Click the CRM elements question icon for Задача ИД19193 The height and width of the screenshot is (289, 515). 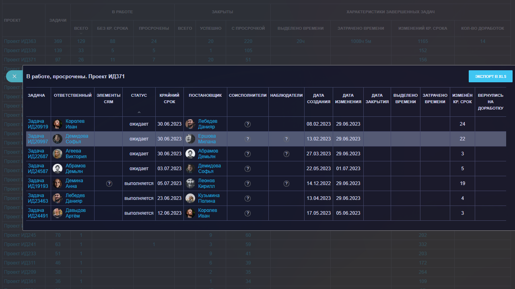(x=109, y=183)
